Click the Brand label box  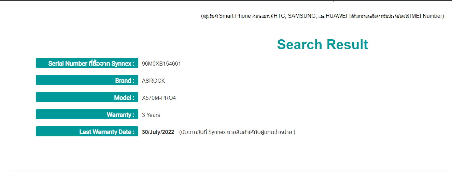[87, 80]
